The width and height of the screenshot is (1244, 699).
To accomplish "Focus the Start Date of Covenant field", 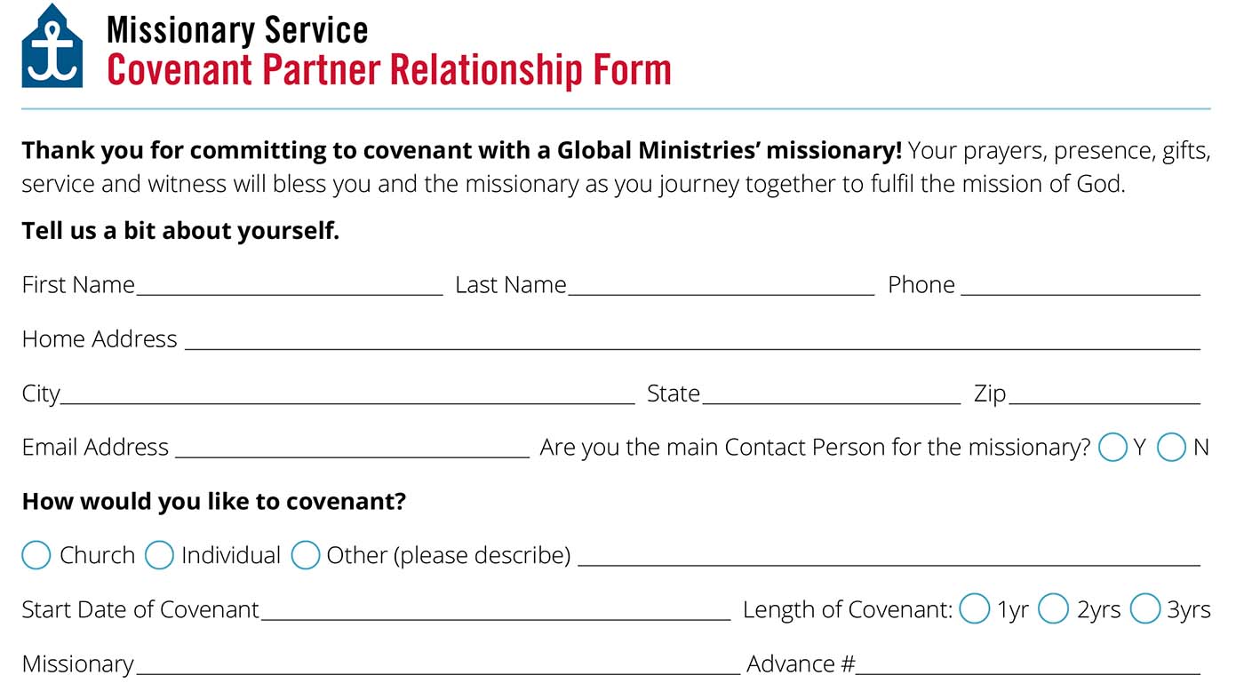I will [495, 610].
